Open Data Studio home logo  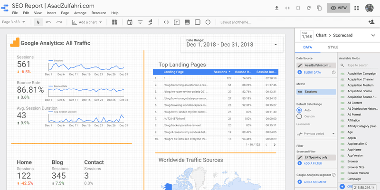(x=5, y=8)
